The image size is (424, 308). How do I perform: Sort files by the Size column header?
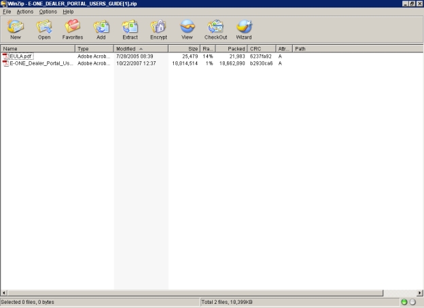(184, 49)
